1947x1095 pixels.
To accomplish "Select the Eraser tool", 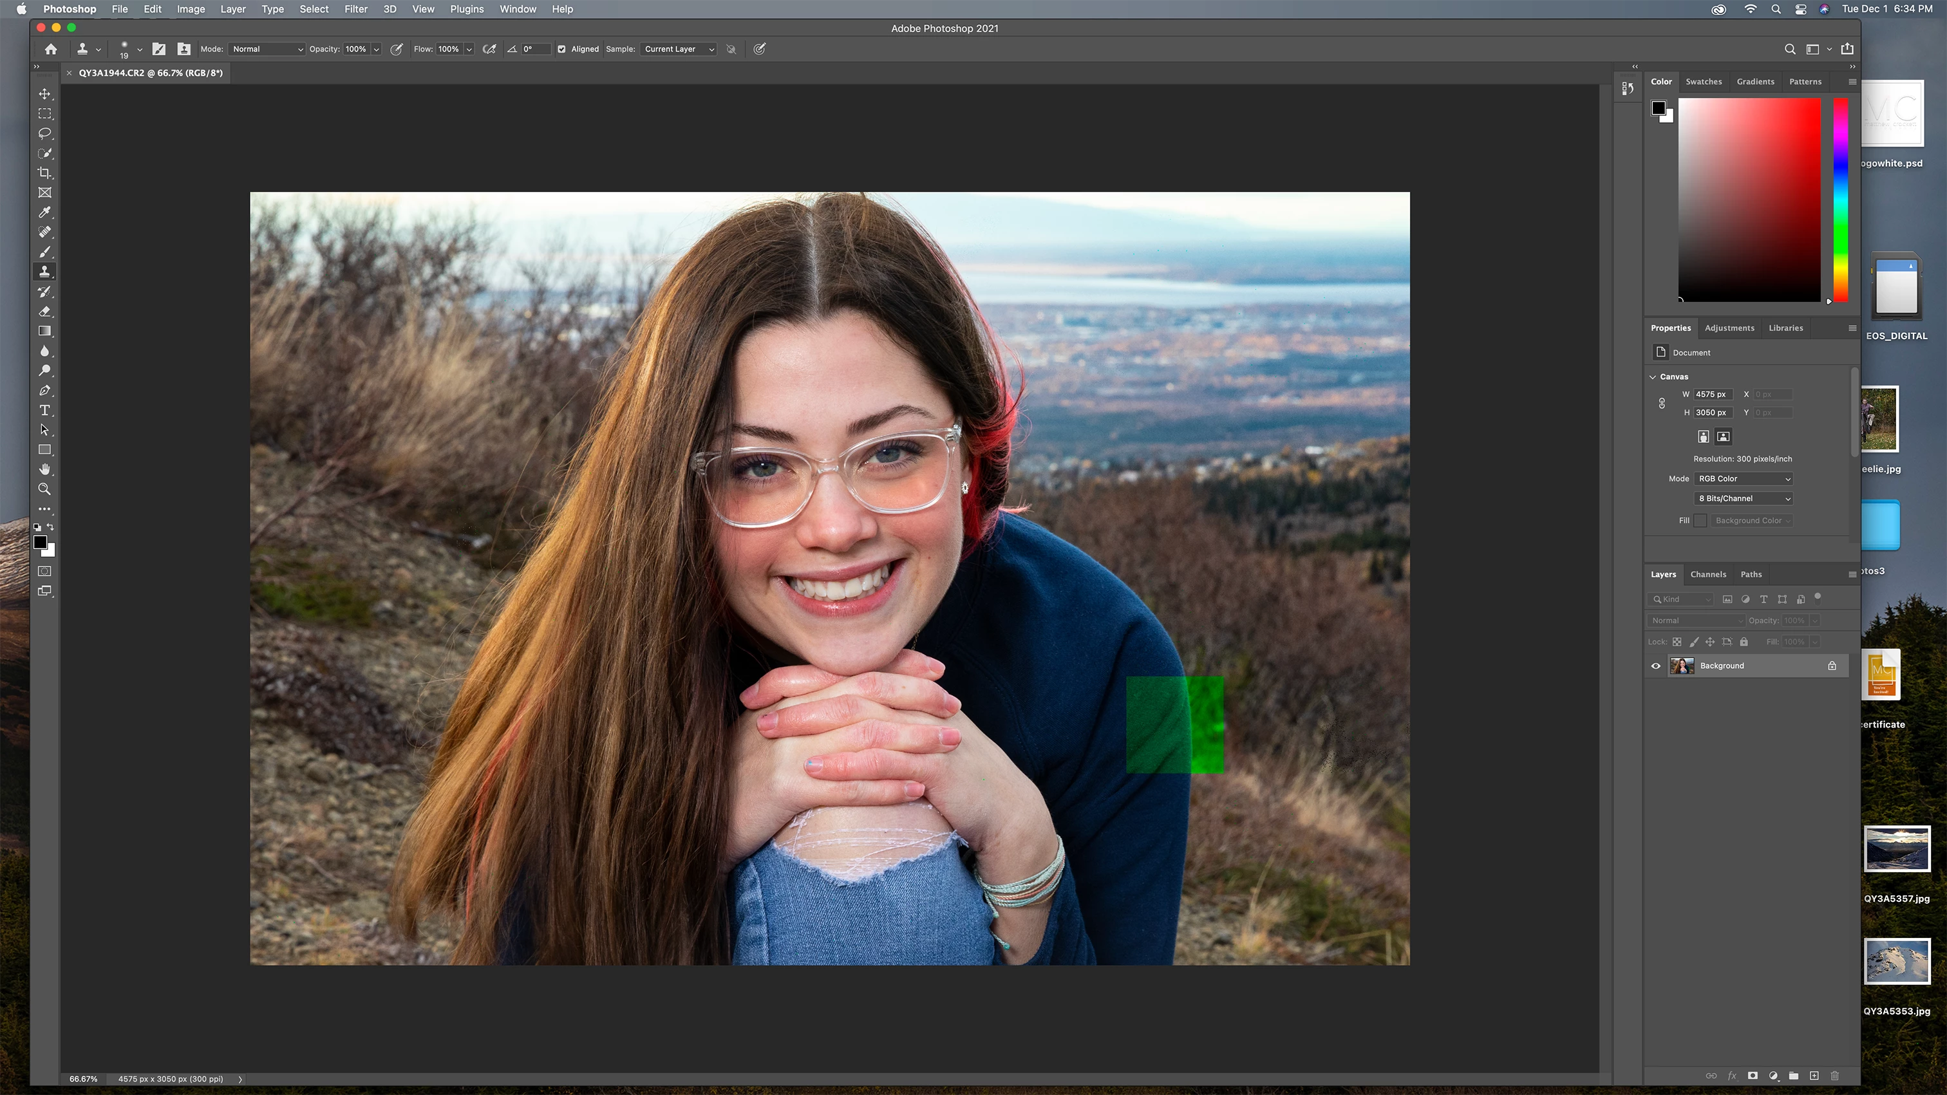I will (44, 312).
